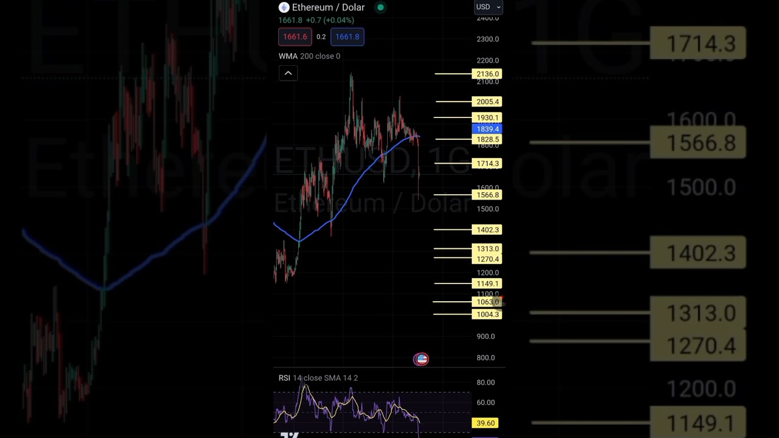Select the 1270.4 level label on center chart axis
779x438 pixels.
pos(487,259)
